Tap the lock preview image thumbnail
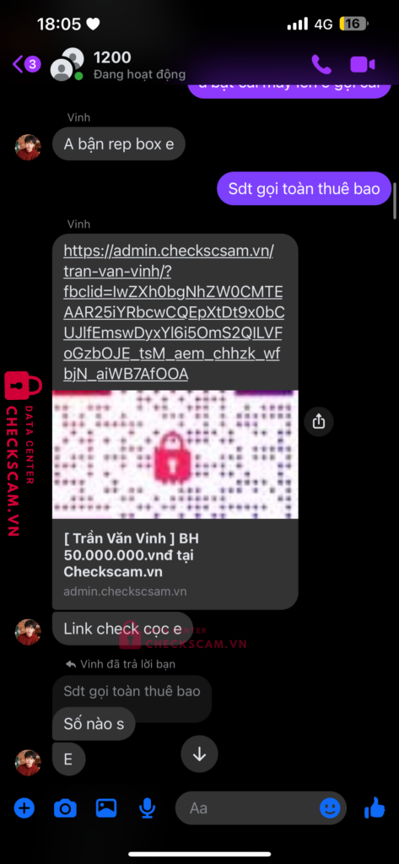This screenshot has width=399, height=864. point(175,455)
